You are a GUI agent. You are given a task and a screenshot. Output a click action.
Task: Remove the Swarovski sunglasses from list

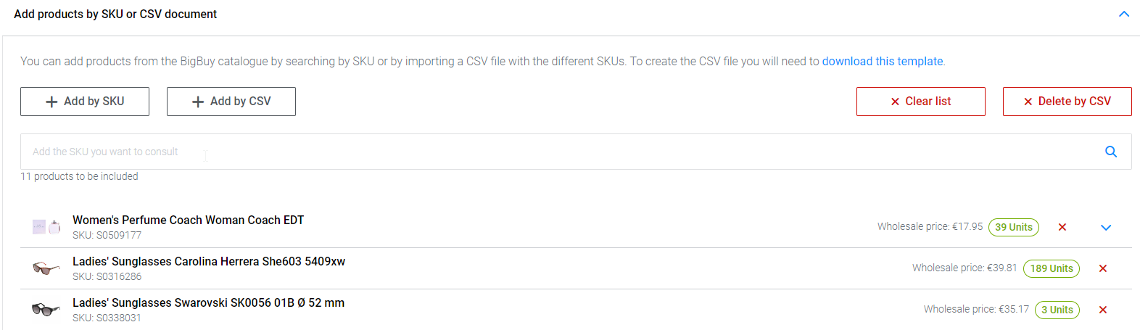1102,310
